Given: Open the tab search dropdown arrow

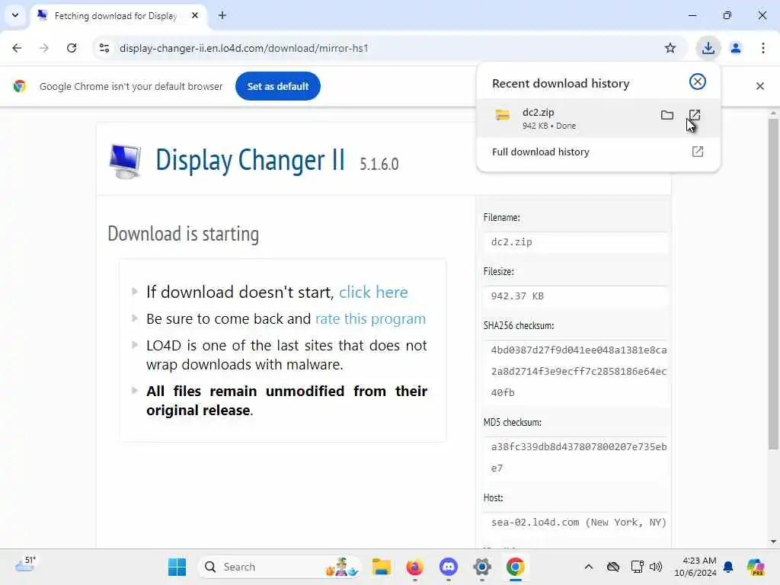Looking at the screenshot, I should tap(15, 15).
